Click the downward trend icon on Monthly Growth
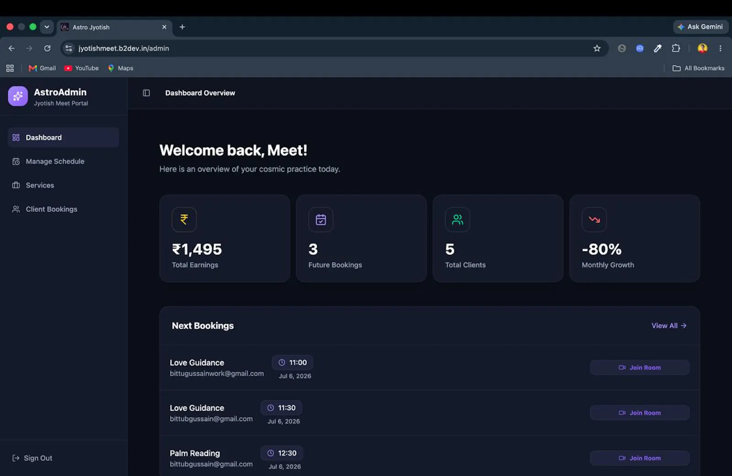Viewport: 732px width, 476px height. pos(594,220)
